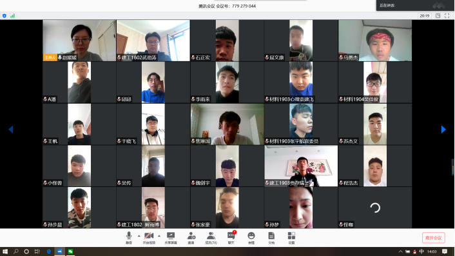The image size is (455, 256).
Task: Select the host's video tile with 主持人 badge
Action: (x=79, y=41)
